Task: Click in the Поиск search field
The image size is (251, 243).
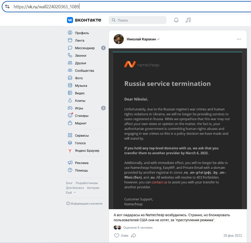Action: point(137,20)
